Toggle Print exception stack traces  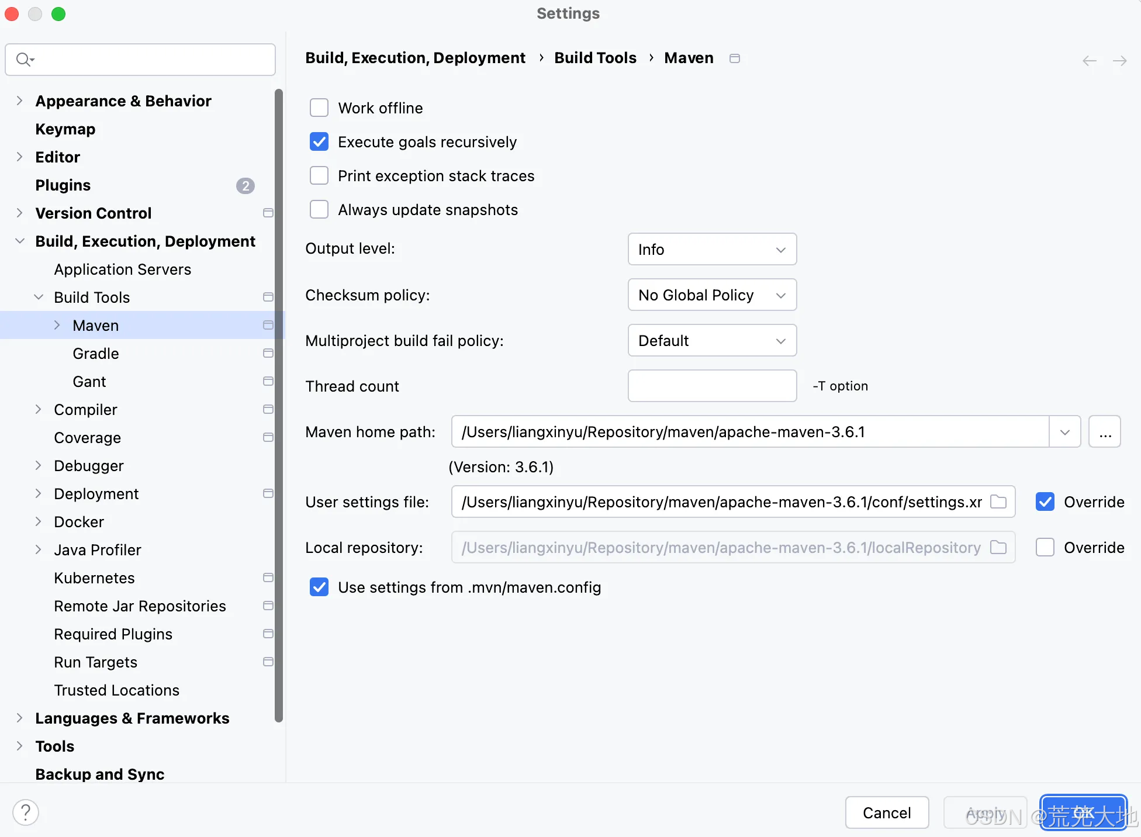point(319,176)
